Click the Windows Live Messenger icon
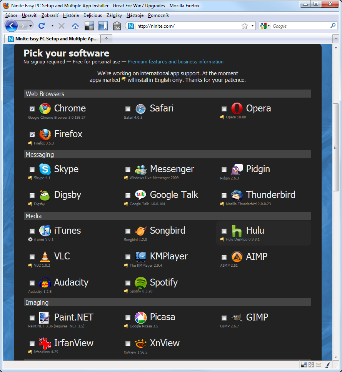Screen dimensions: 342x372 pyautogui.click(x=140, y=169)
